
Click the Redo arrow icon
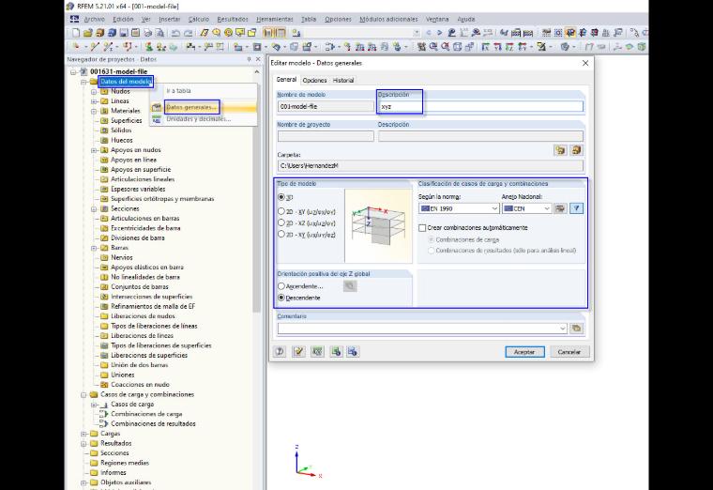tap(188, 33)
